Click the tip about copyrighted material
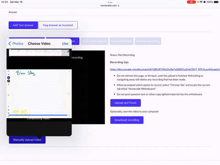The image size is (220, 165). [159, 94]
